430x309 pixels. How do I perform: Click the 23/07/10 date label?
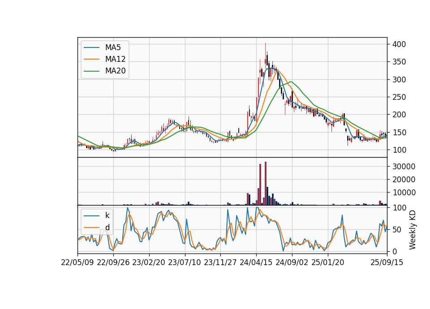[185, 262]
